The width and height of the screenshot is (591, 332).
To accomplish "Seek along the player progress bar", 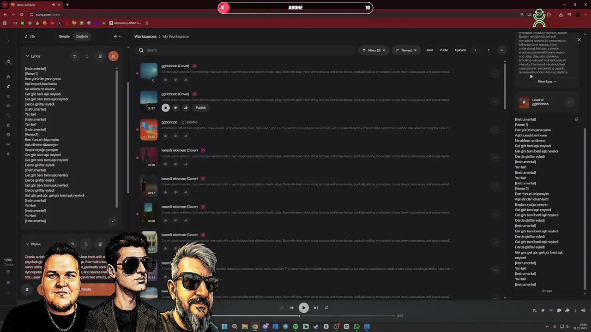I will tap(304, 316).
